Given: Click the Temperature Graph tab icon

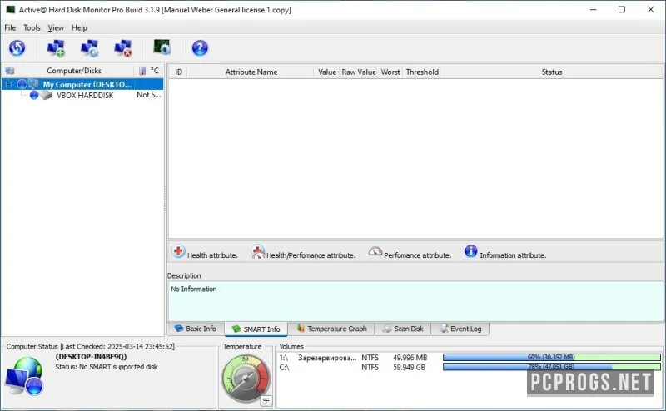Looking at the screenshot, I should click(x=301, y=328).
